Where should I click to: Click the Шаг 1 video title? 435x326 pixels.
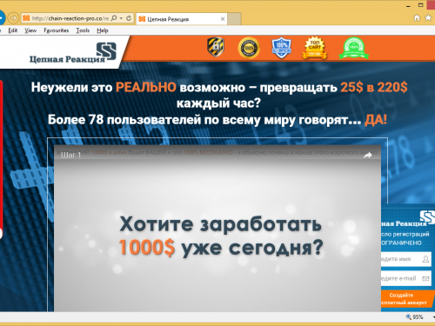tap(71, 156)
